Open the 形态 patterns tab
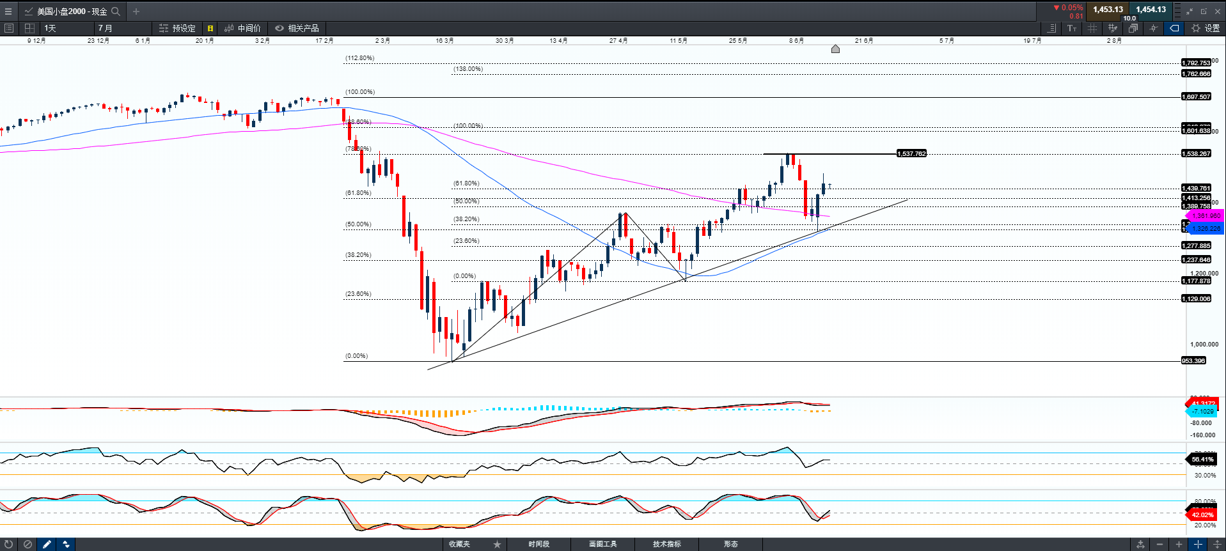Screen dimensions: 1226x551 (731, 545)
